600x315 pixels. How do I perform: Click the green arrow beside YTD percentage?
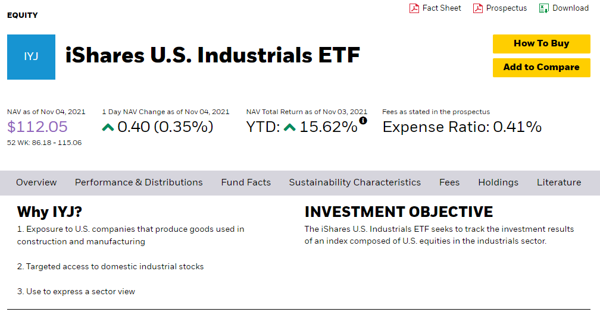click(290, 127)
